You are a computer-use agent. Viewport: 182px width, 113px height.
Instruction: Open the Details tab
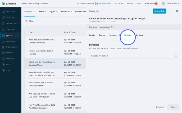pyautogui.click(x=92, y=35)
